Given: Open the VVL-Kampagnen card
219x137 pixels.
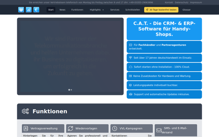Looking at the screenshot, I should 131,128.
